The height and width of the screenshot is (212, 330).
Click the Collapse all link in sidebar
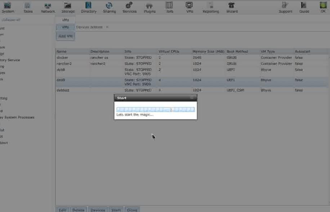(x=11, y=20)
